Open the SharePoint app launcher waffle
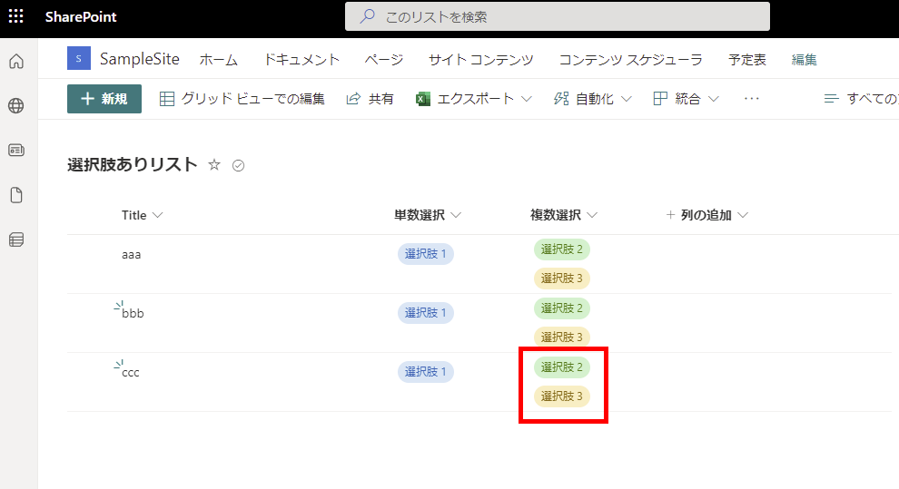The width and height of the screenshot is (899, 489). [16, 16]
